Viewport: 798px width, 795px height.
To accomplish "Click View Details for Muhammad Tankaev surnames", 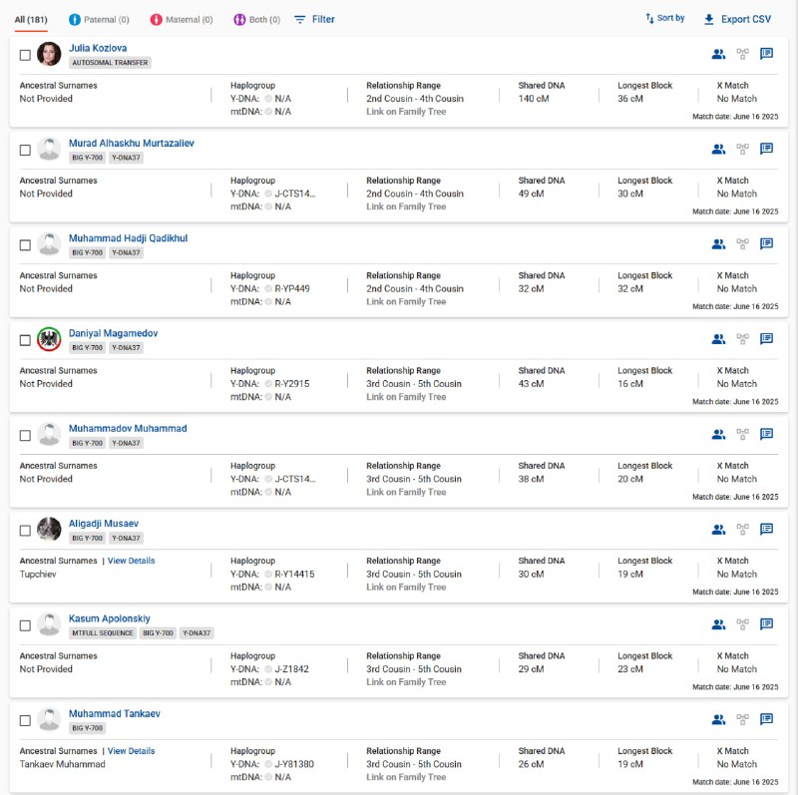I will pos(131,751).
